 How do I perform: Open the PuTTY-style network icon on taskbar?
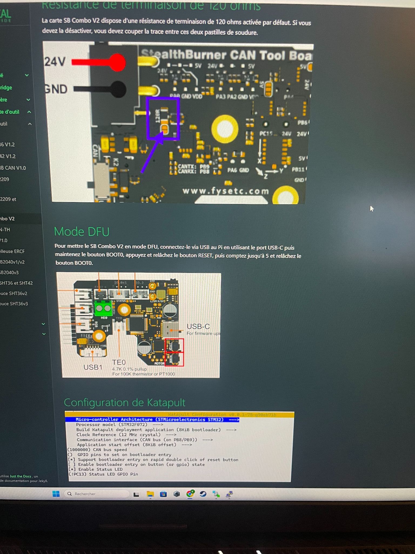pos(229,494)
